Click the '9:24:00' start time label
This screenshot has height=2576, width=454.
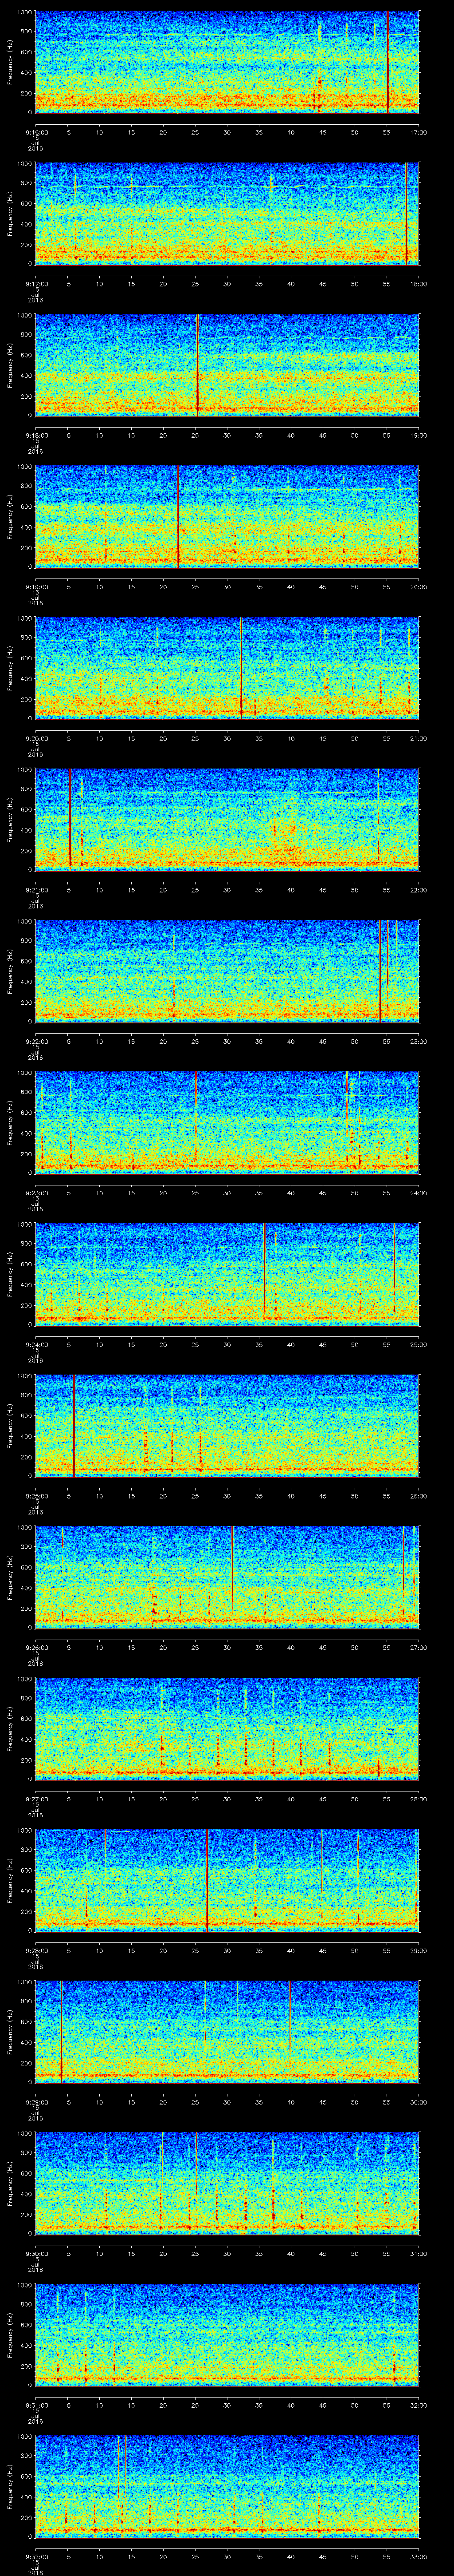[x=36, y=1344]
